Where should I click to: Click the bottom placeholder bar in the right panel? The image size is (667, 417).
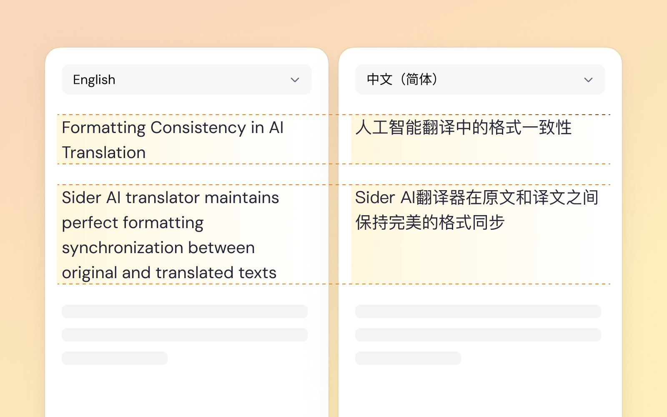(x=407, y=358)
